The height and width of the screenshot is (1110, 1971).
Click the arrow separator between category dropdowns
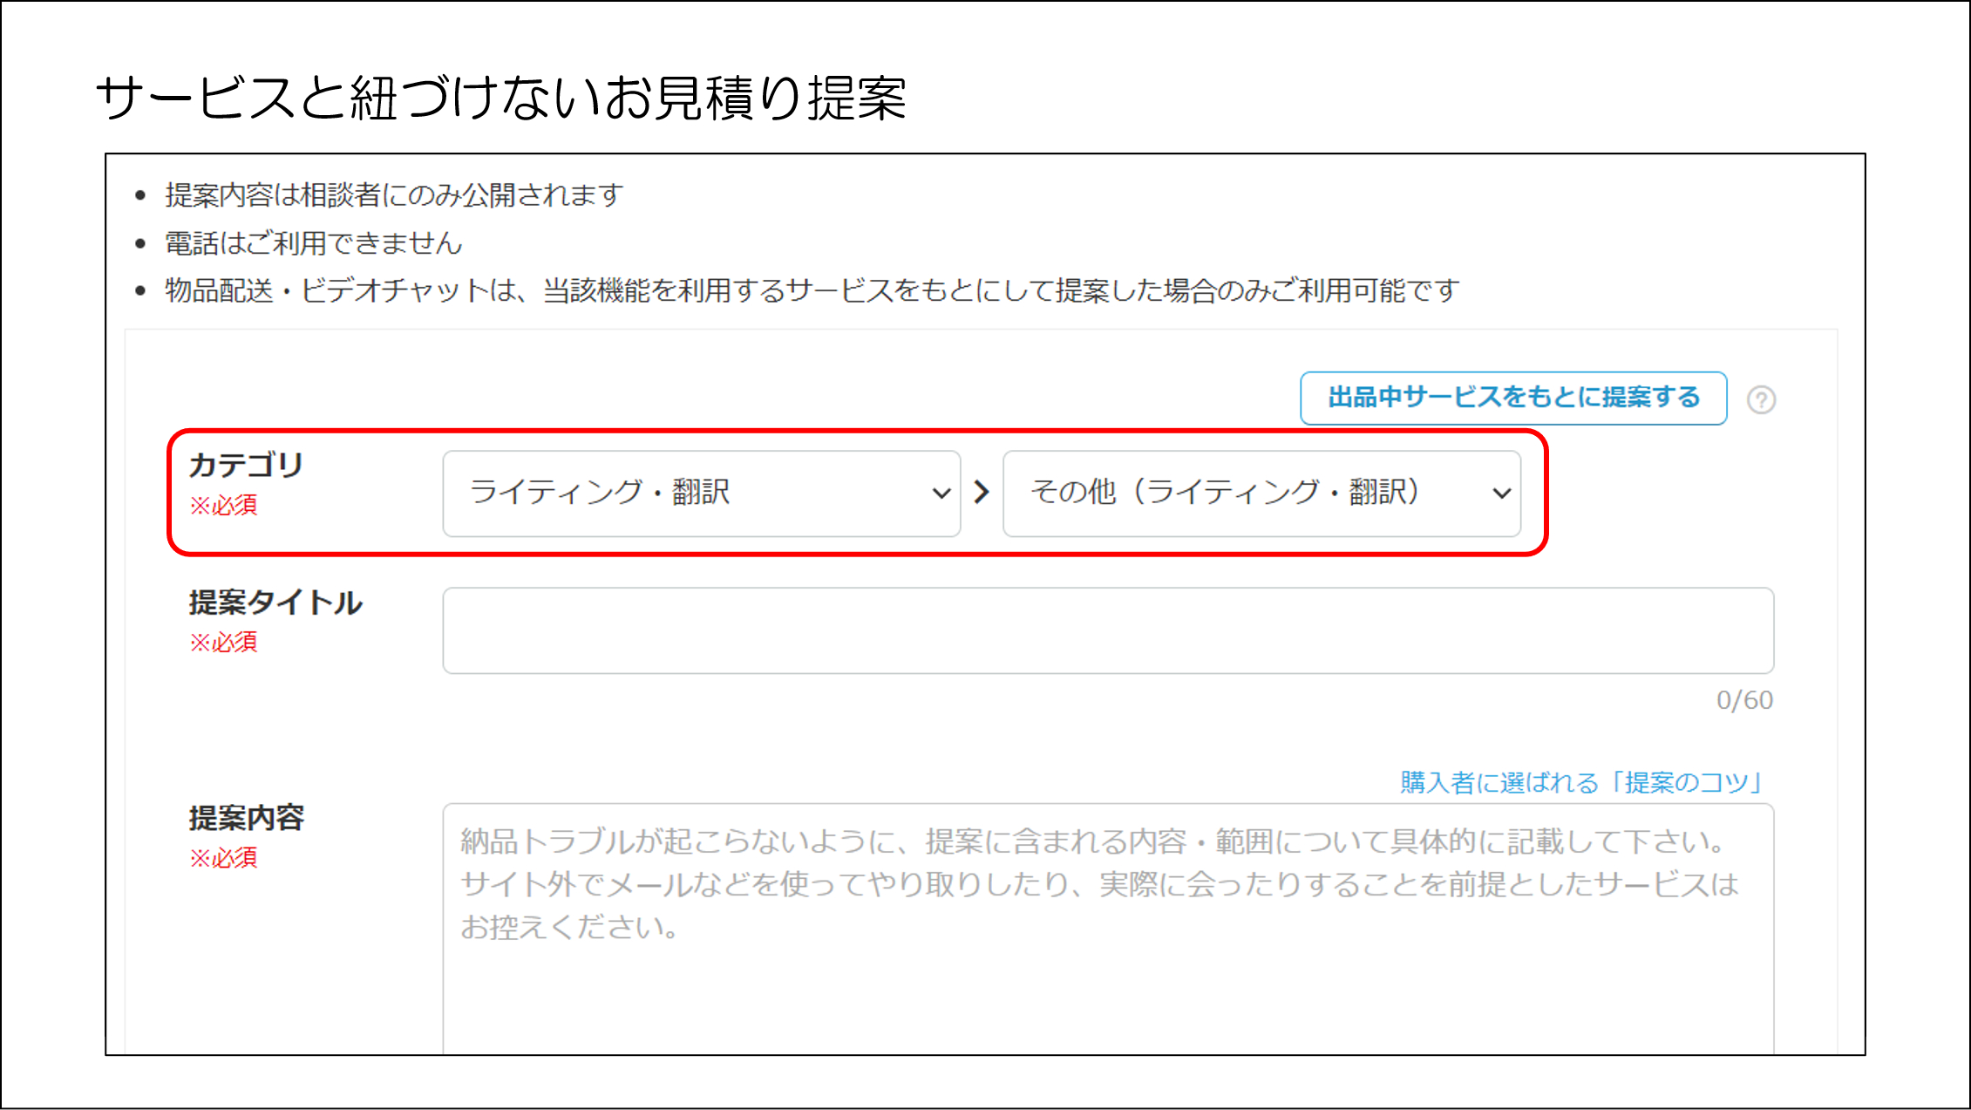[982, 493]
